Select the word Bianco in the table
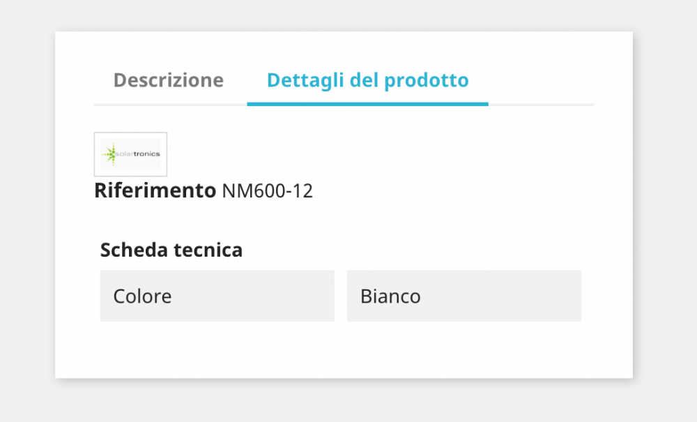 point(390,296)
